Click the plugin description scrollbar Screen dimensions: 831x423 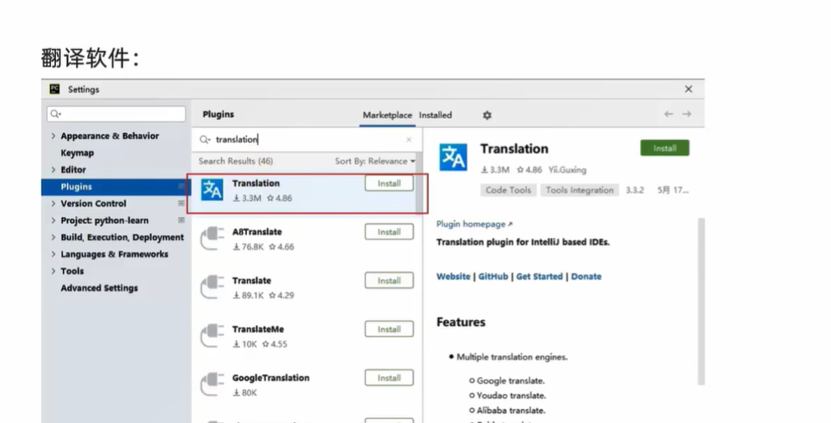(x=701, y=301)
